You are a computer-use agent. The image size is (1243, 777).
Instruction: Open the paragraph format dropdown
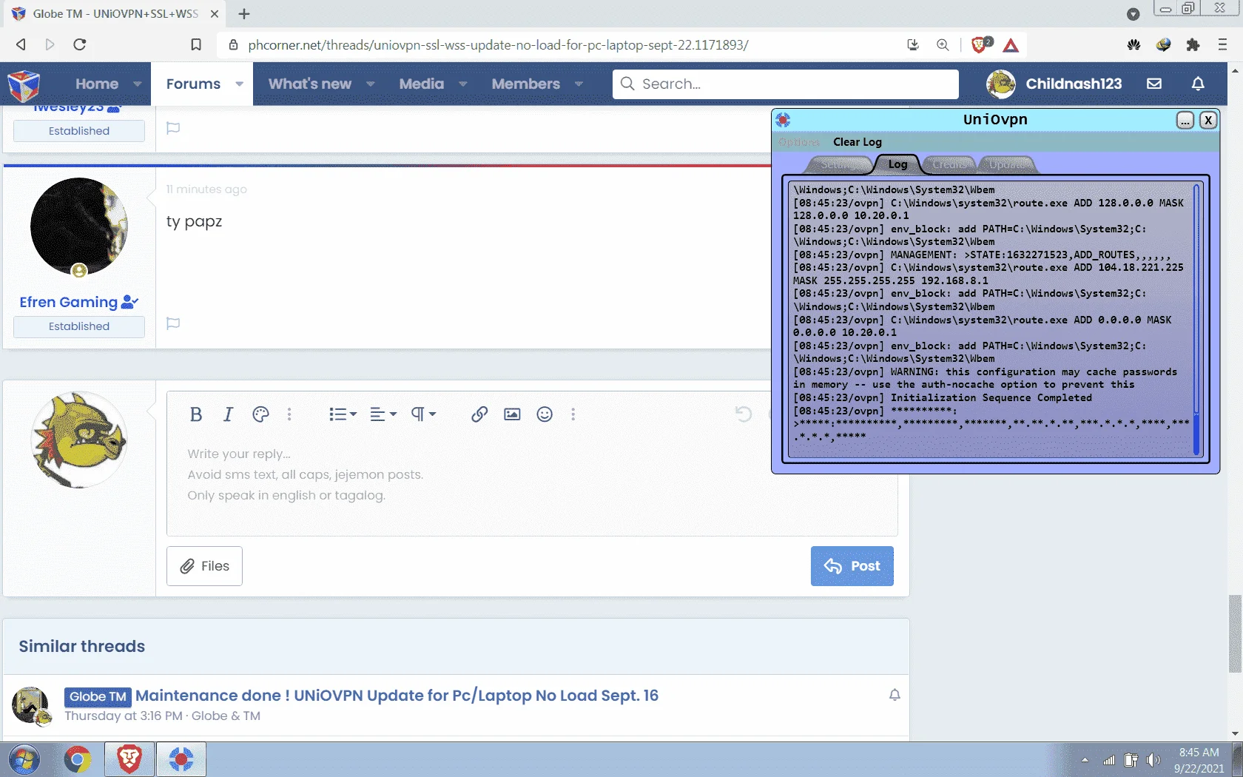pyautogui.click(x=423, y=414)
